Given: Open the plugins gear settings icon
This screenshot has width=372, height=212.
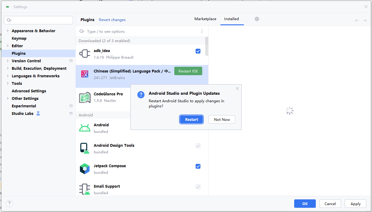Looking at the screenshot, I should click(x=257, y=19).
